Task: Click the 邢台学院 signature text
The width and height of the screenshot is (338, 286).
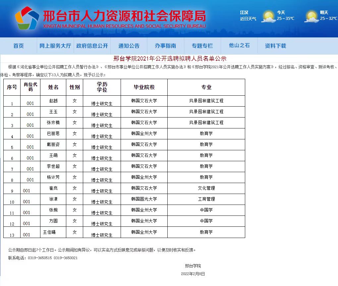Action: (193, 265)
